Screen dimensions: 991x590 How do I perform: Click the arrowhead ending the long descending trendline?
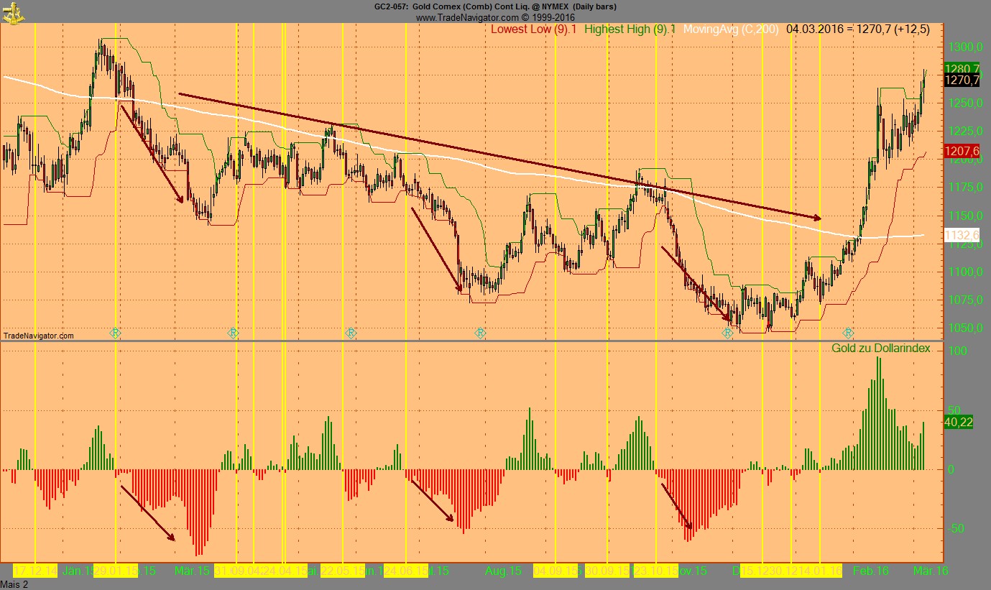tap(817, 217)
